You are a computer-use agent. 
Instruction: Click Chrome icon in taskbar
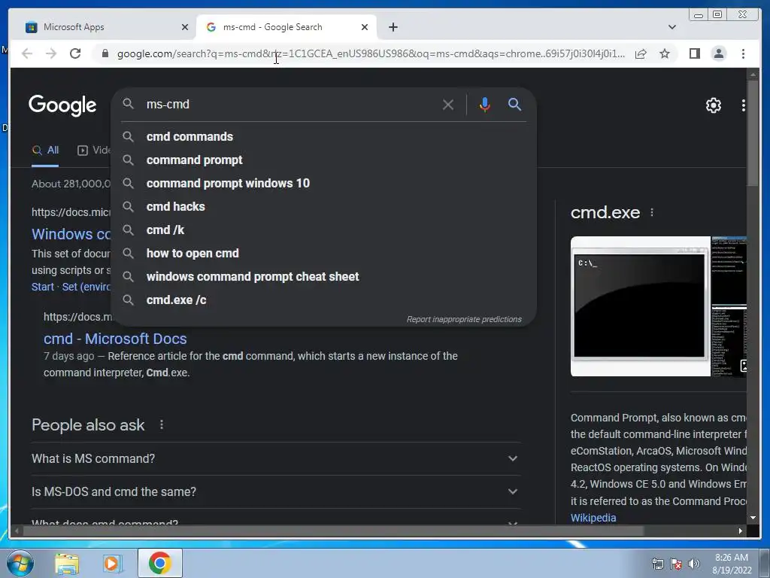[160, 563]
